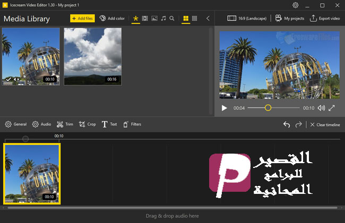Open the media library search icon

172,19
